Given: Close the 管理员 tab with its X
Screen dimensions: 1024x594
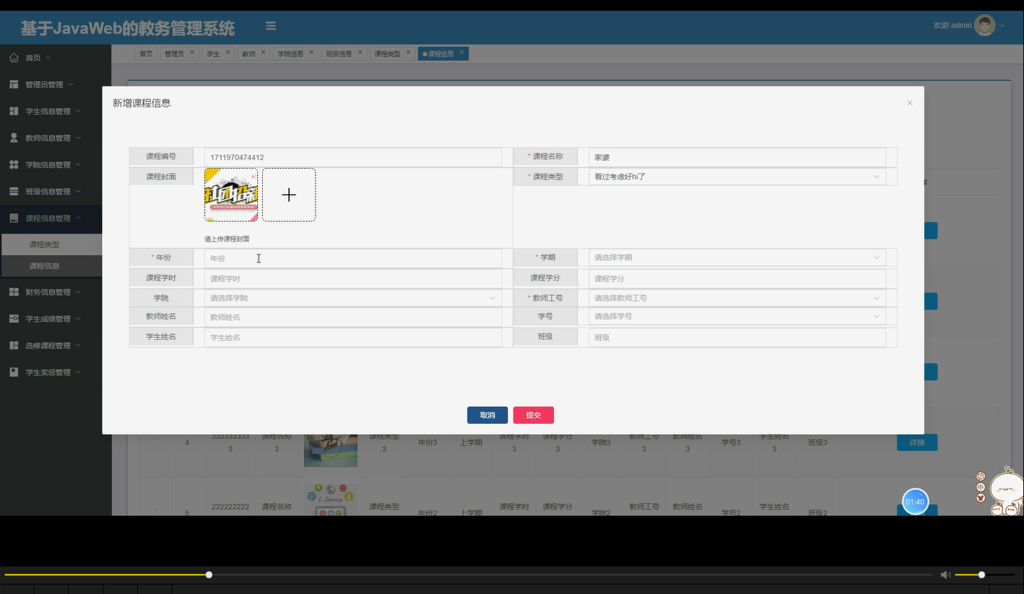Looking at the screenshot, I should (x=192, y=52).
